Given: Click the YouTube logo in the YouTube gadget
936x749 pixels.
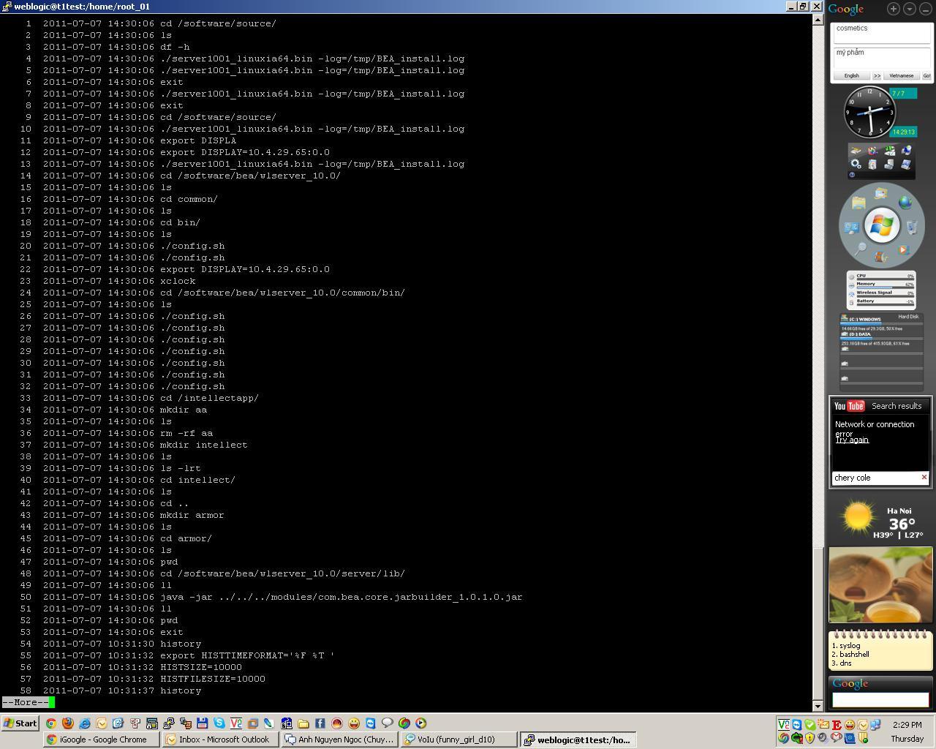Looking at the screenshot, I should (848, 406).
